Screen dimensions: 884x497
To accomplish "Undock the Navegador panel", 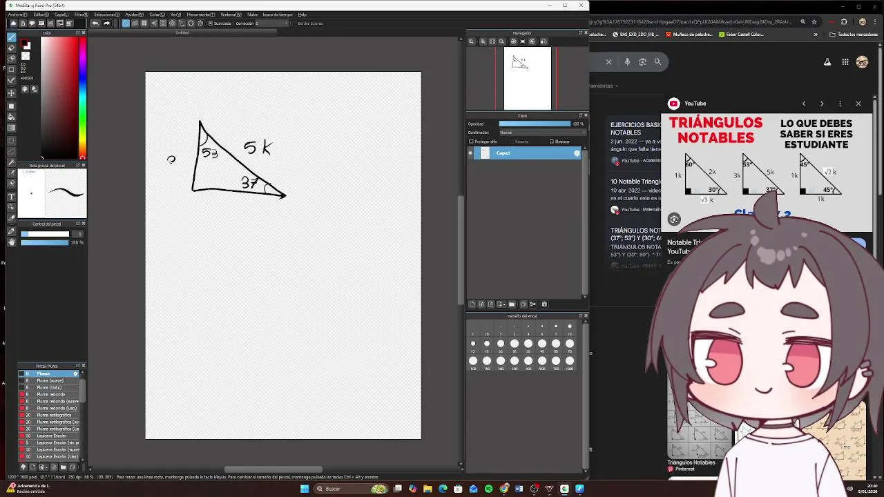I will pos(580,32).
